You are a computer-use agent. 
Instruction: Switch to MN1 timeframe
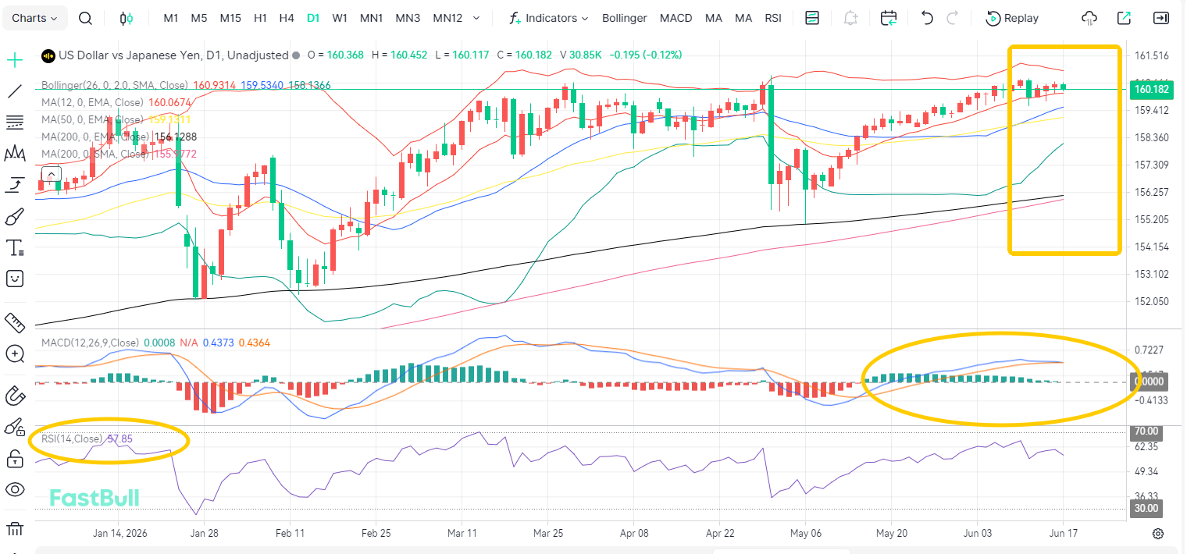(371, 18)
